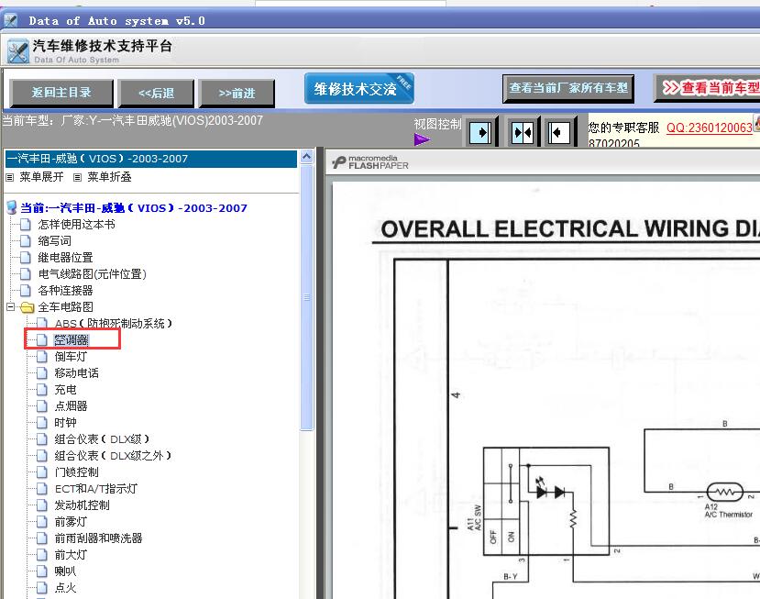The image size is (760, 599).
Task: Open the 当前:一汽丰田-威驰 root node
Action: click(x=134, y=208)
